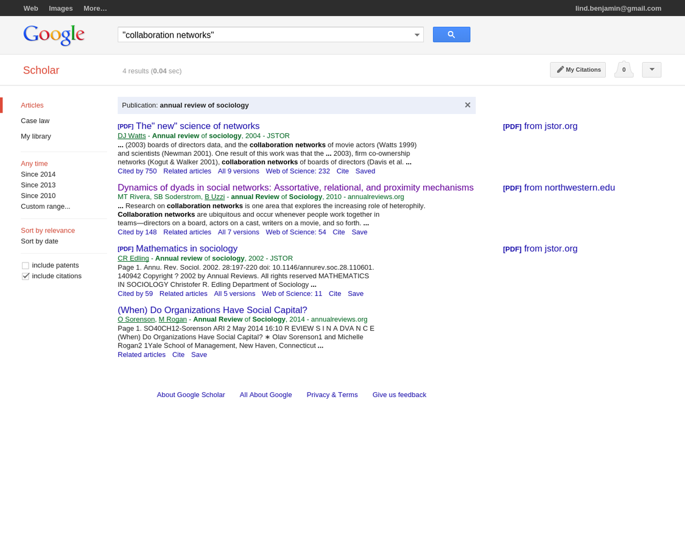This screenshot has width=685, height=548.
Task: Open author B Uzzi profile
Action: tap(214, 197)
